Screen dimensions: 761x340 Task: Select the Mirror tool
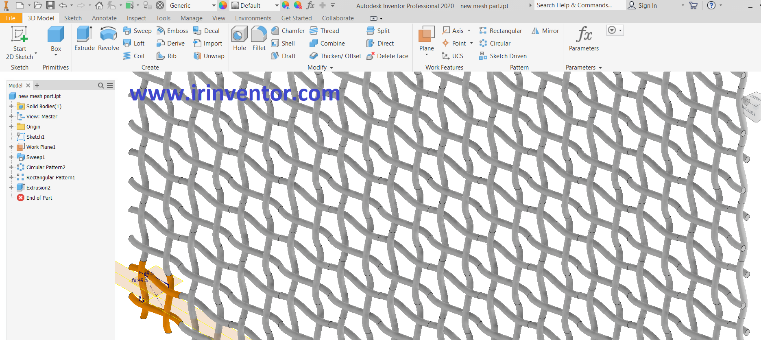point(545,31)
